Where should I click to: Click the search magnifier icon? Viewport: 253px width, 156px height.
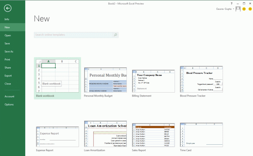pyautogui.click(x=116, y=35)
